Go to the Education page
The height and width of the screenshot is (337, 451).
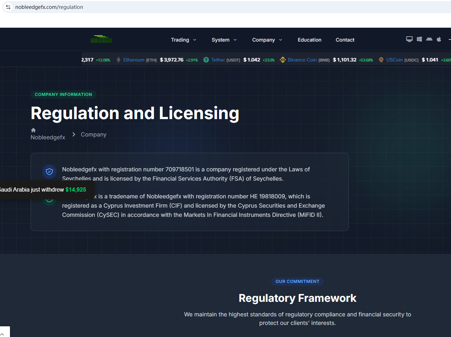[309, 40]
